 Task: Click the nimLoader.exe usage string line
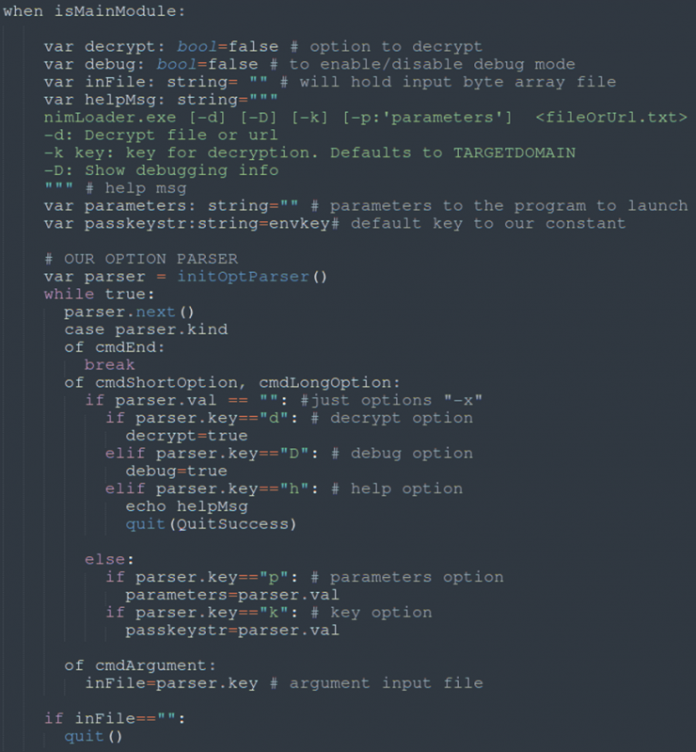point(365,118)
